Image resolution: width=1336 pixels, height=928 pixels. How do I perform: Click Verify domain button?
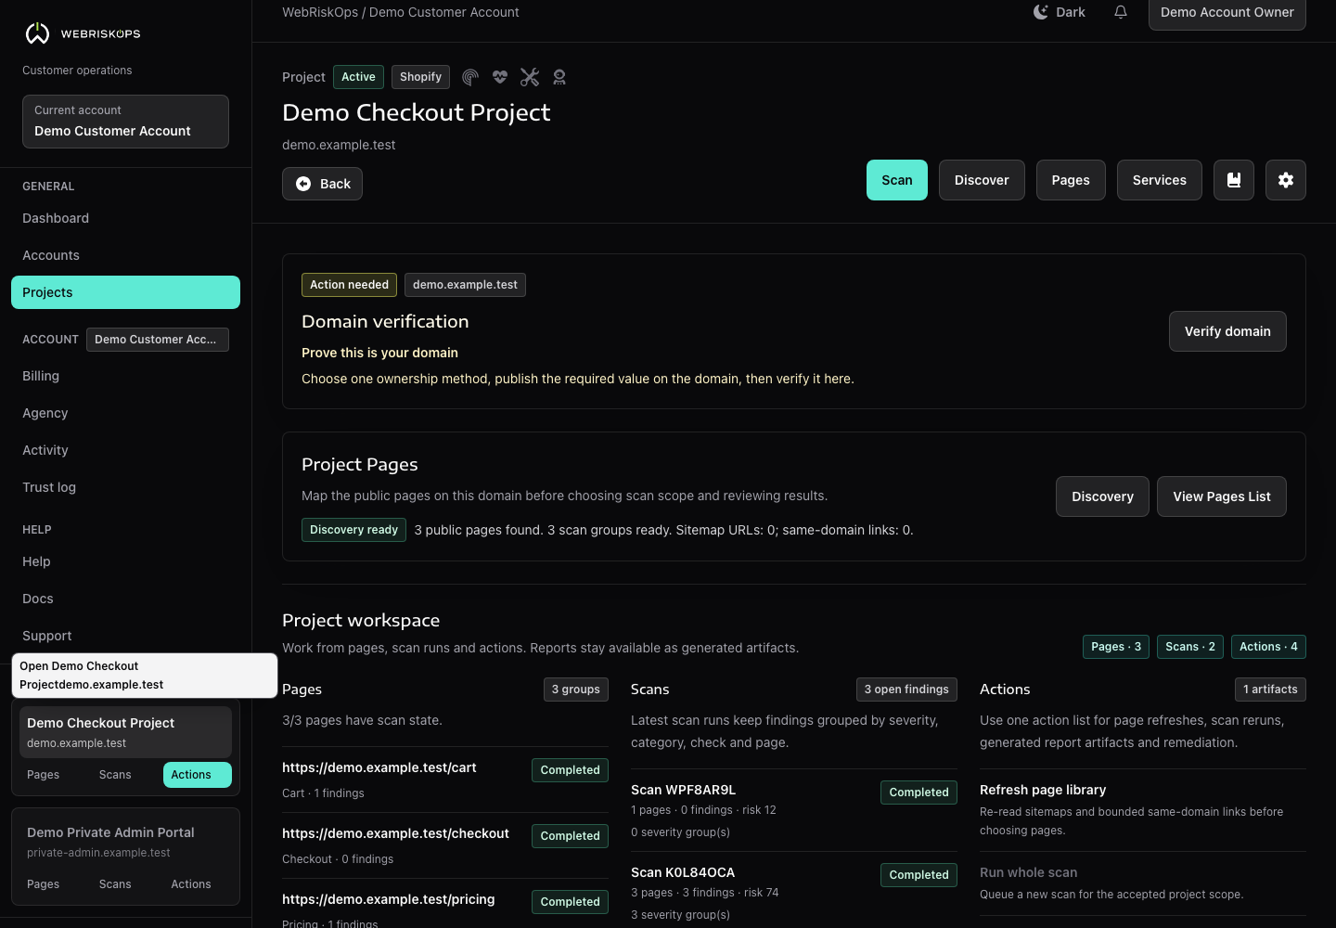click(x=1227, y=331)
